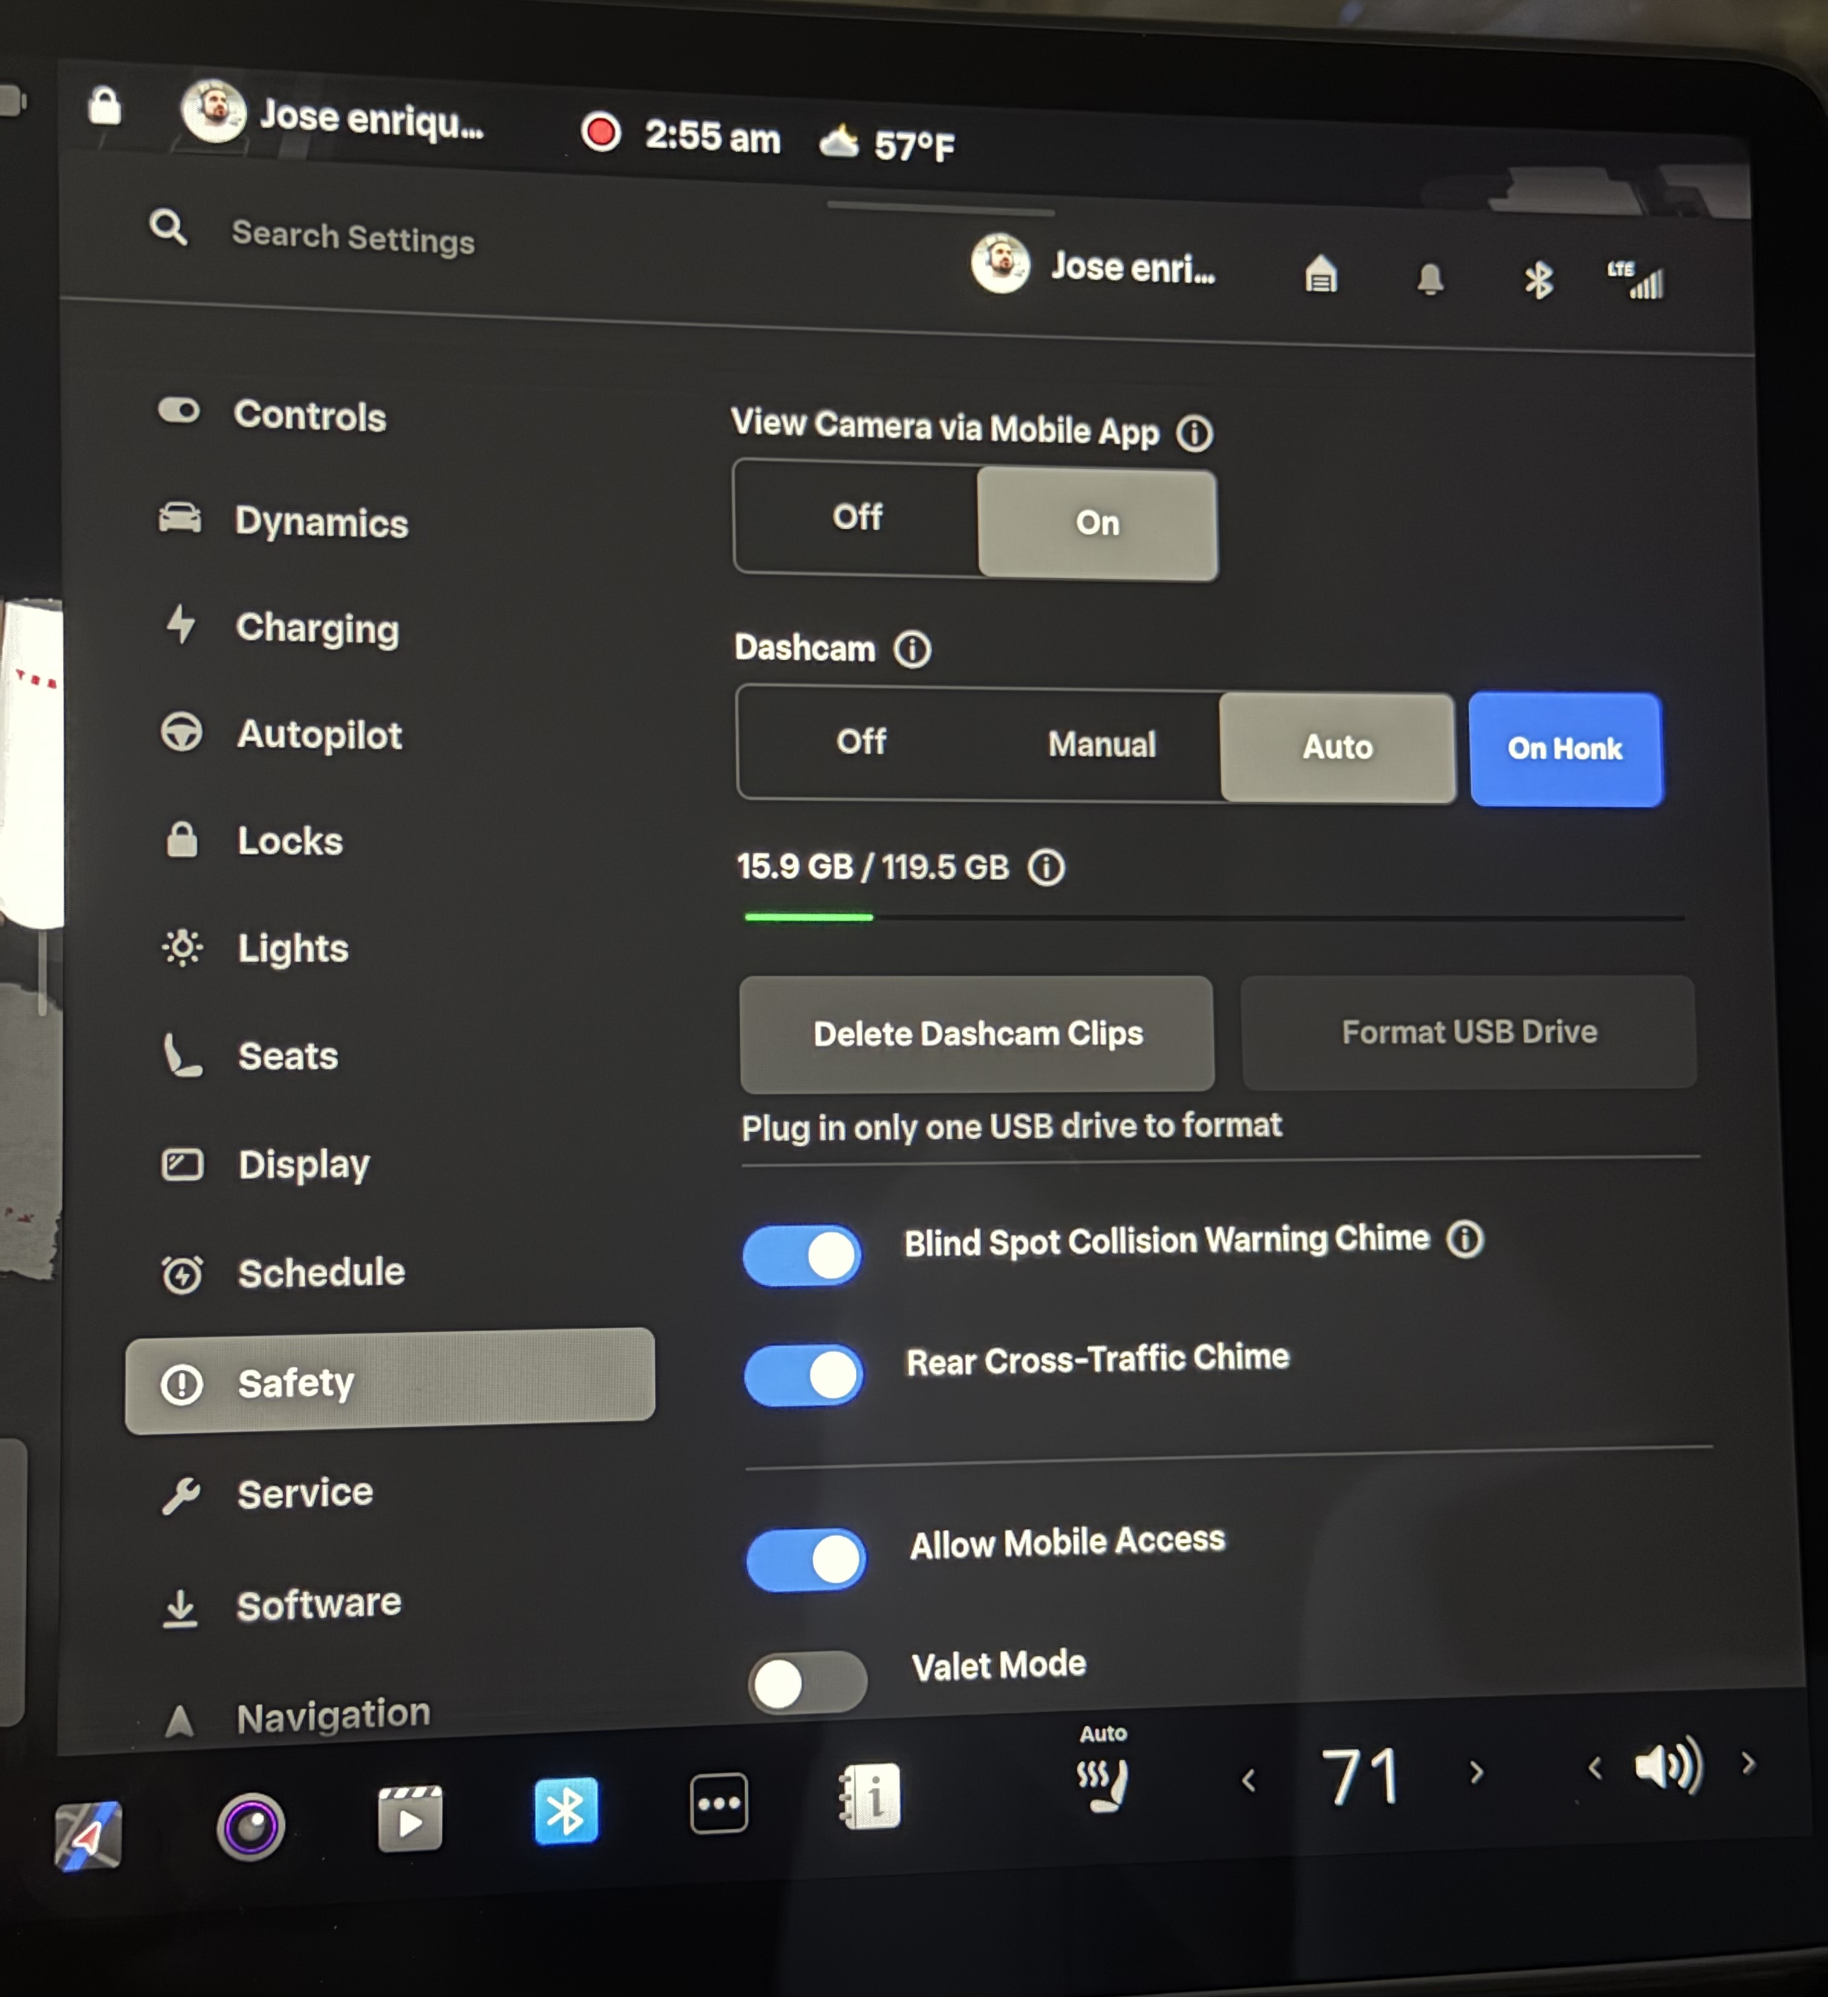Show Dashcam info icon
Image resolution: width=1828 pixels, height=1997 pixels.
pyautogui.click(x=912, y=650)
